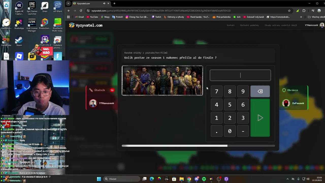Click number 2 on keypad
The width and height of the screenshot is (325, 183).
pos(230,118)
